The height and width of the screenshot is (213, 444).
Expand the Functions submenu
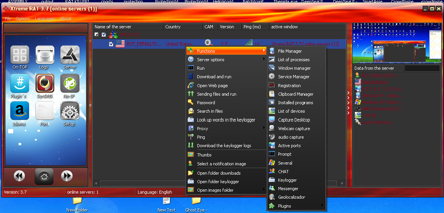pyautogui.click(x=226, y=51)
